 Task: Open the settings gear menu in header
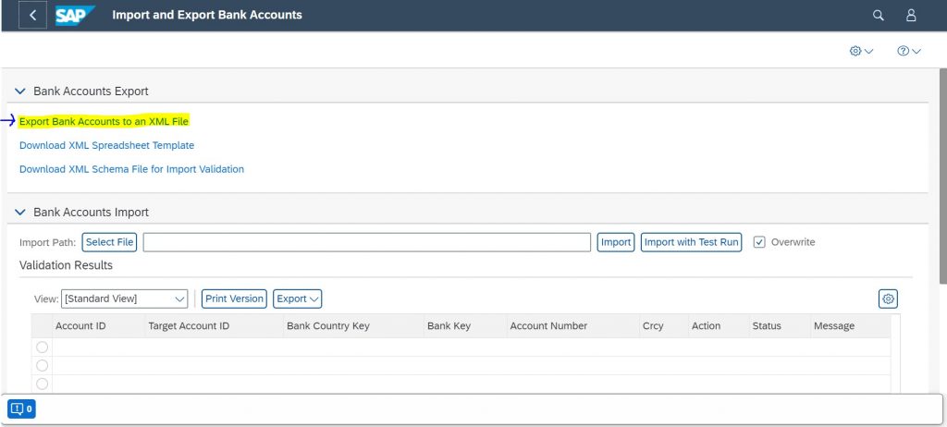[861, 52]
